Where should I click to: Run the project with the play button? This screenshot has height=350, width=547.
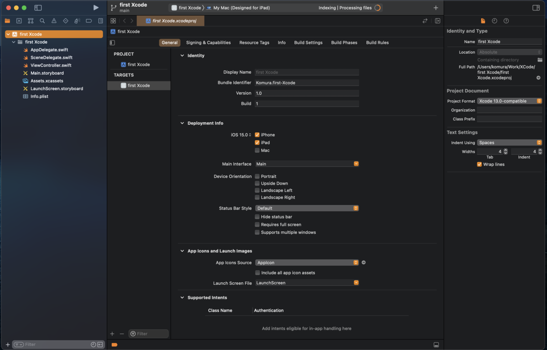96,8
